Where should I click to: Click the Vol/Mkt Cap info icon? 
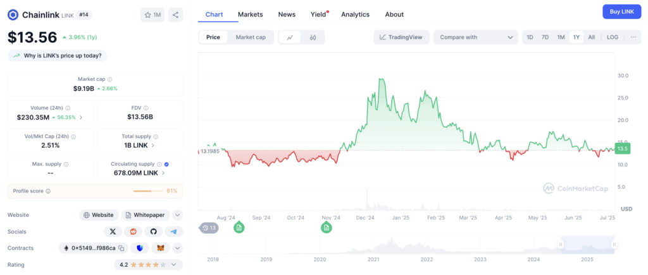pos(73,136)
